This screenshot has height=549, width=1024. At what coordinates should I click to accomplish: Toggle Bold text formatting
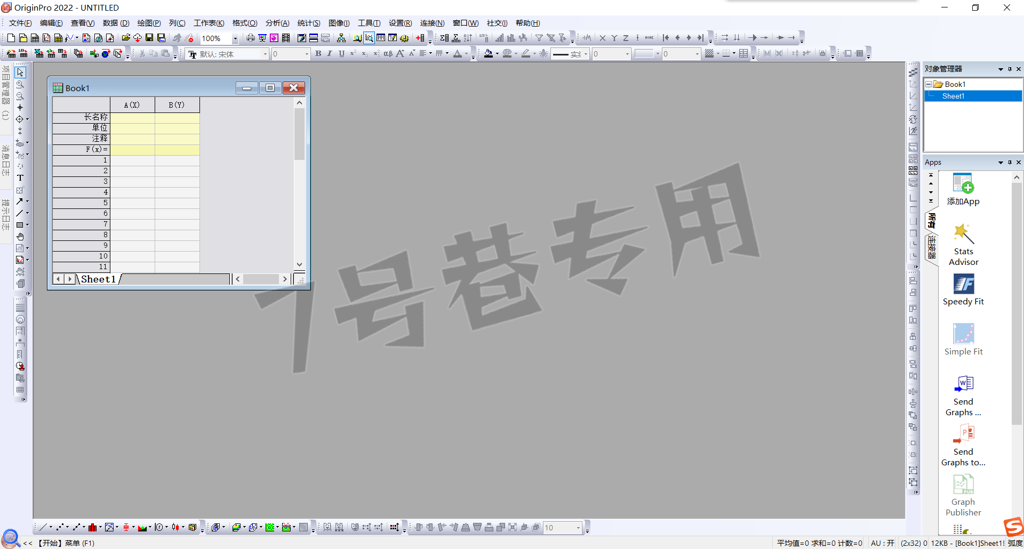318,53
